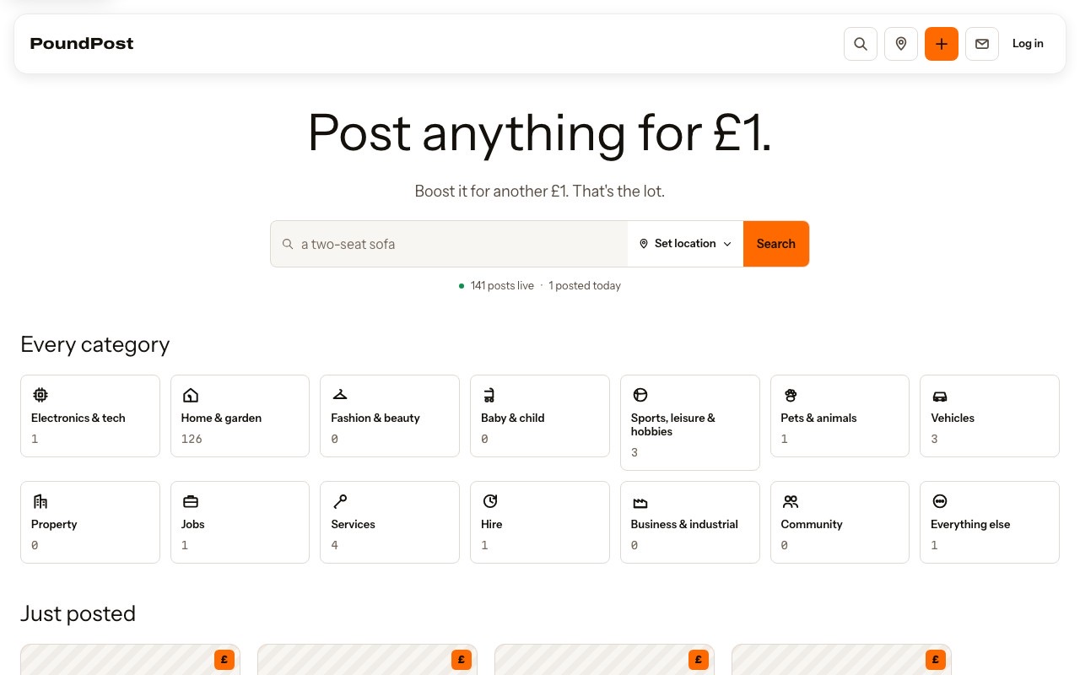Click Log in link
Viewport: 1080px width, 675px height.
coord(1028,44)
